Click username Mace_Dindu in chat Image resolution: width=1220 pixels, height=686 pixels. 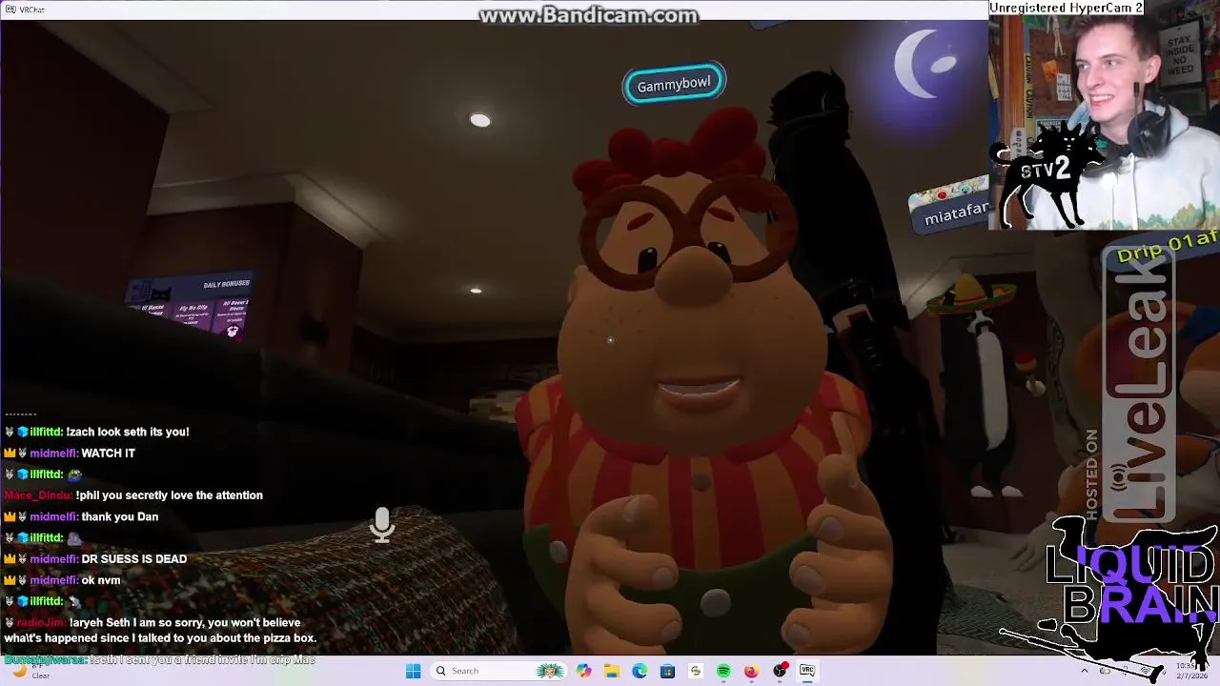37,495
